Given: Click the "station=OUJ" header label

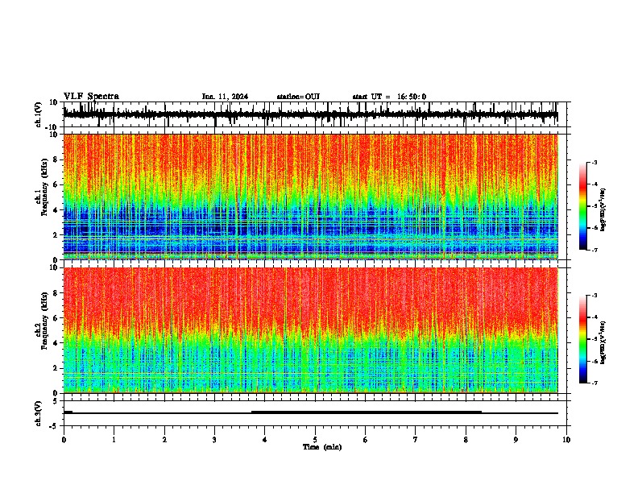Looking at the screenshot, I should pyautogui.click(x=298, y=97).
